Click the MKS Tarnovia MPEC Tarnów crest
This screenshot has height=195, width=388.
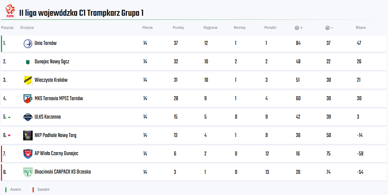pyautogui.click(x=28, y=99)
